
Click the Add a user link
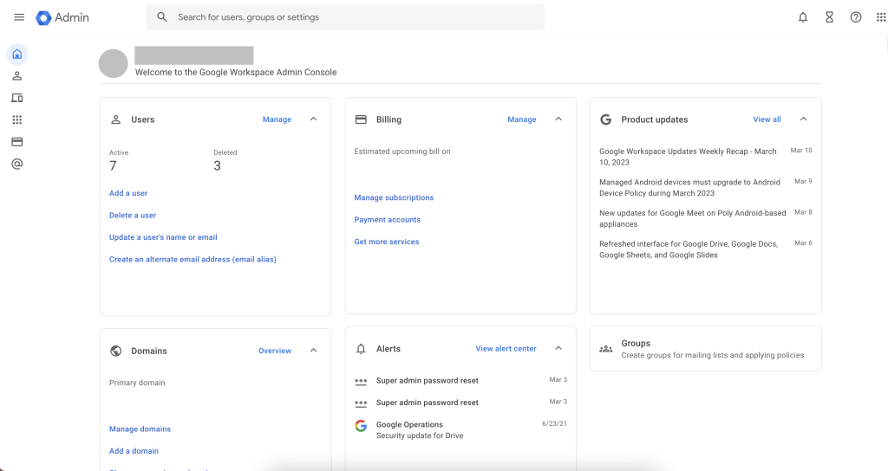click(x=128, y=193)
